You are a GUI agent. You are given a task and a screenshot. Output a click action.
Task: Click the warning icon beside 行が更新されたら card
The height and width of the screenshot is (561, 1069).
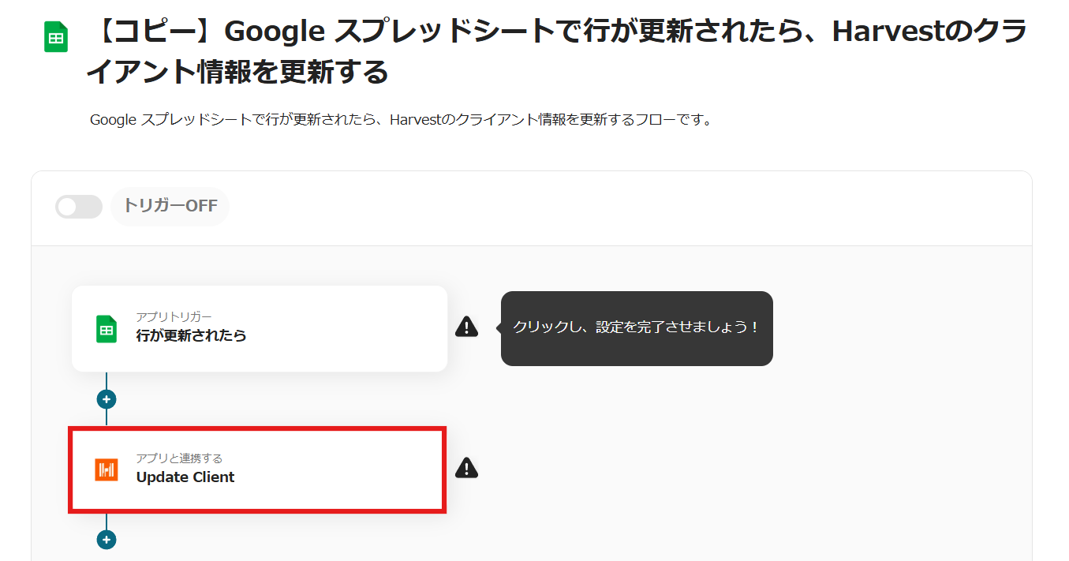466,327
